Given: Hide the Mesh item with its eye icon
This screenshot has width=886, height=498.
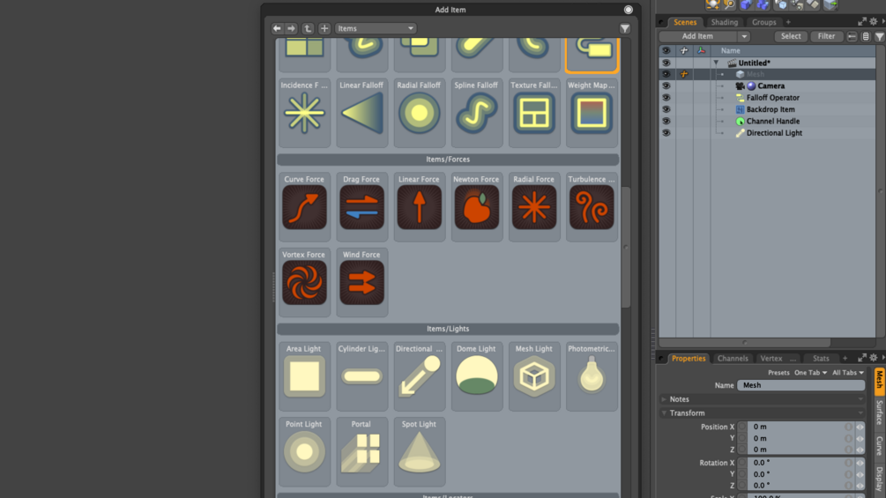Looking at the screenshot, I should 666,74.
